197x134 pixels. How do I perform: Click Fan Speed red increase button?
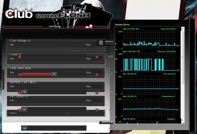(x=97, y=110)
